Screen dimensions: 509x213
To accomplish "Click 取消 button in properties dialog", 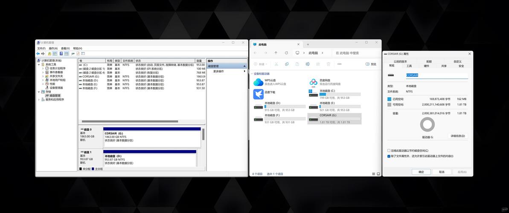I will click(x=442, y=172).
